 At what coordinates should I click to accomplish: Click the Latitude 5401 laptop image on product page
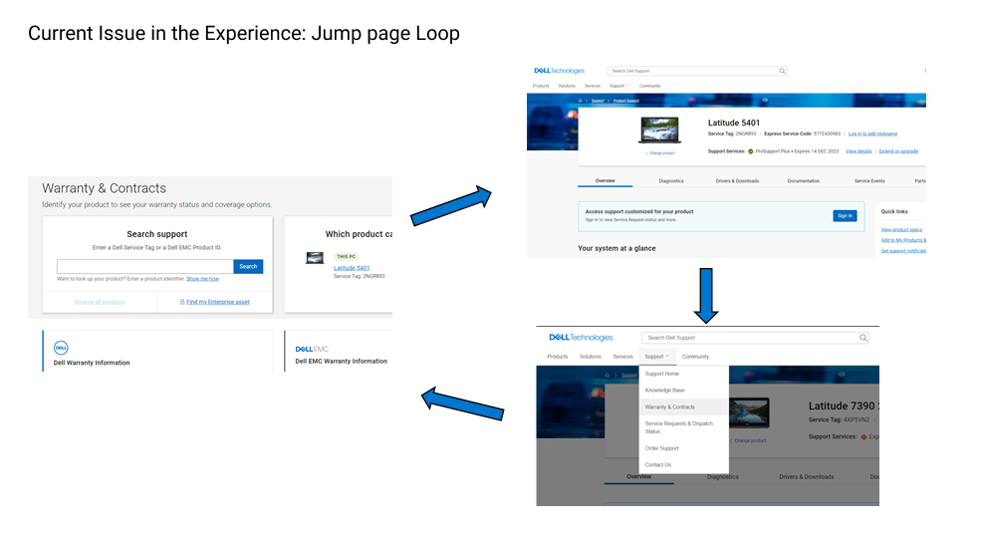pos(659,131)
